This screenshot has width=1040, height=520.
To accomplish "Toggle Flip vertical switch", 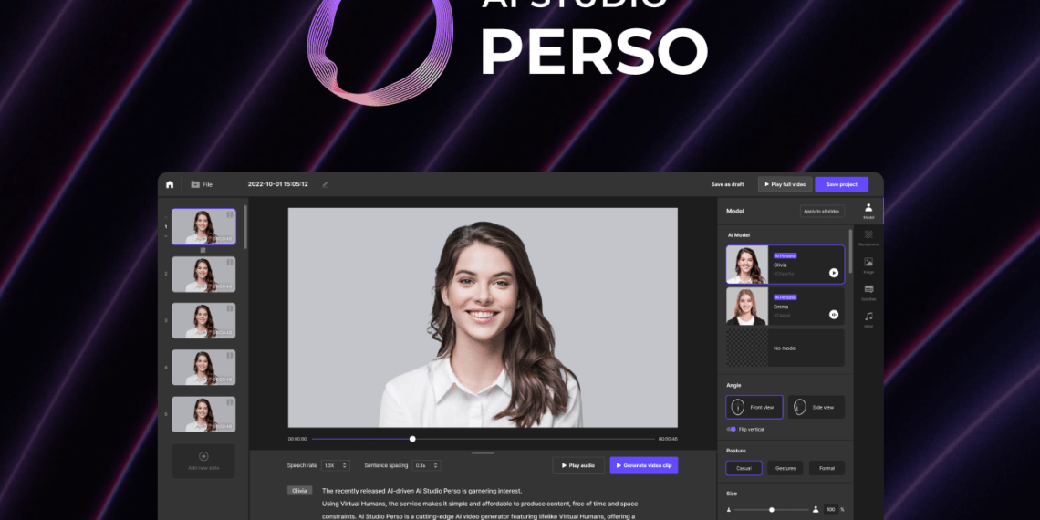I will point(731,429).
